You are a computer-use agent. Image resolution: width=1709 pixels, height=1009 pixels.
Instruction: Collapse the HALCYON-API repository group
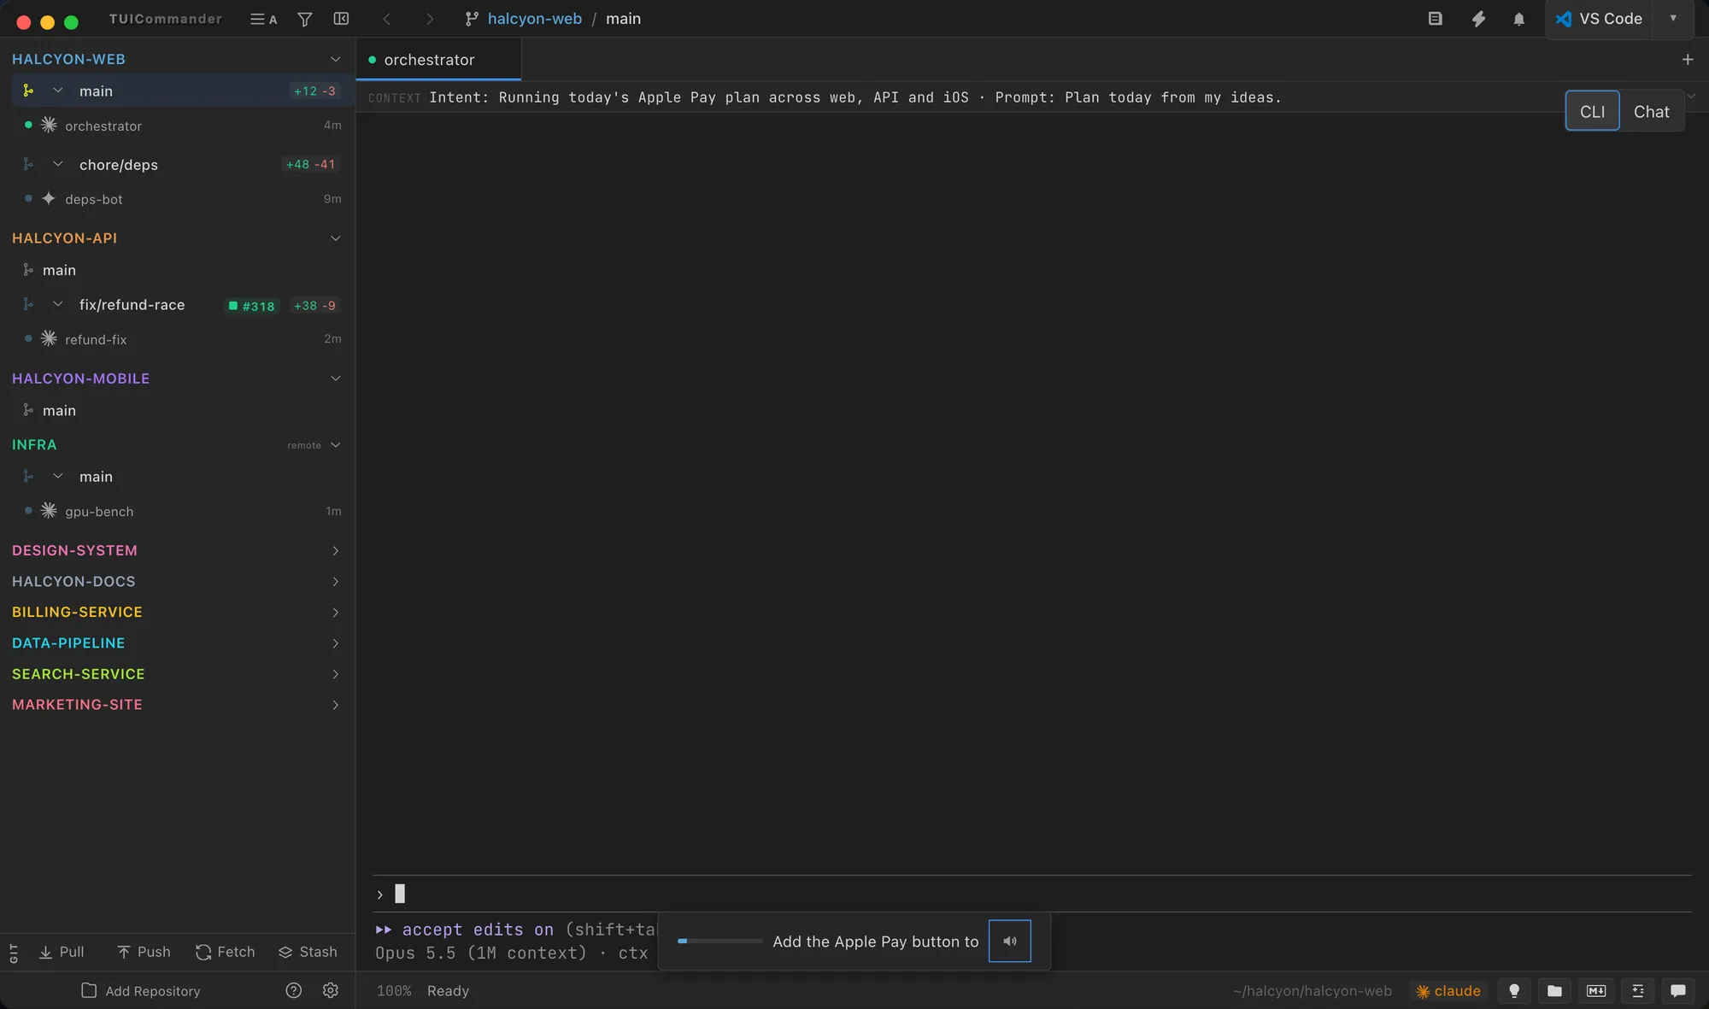335,238
